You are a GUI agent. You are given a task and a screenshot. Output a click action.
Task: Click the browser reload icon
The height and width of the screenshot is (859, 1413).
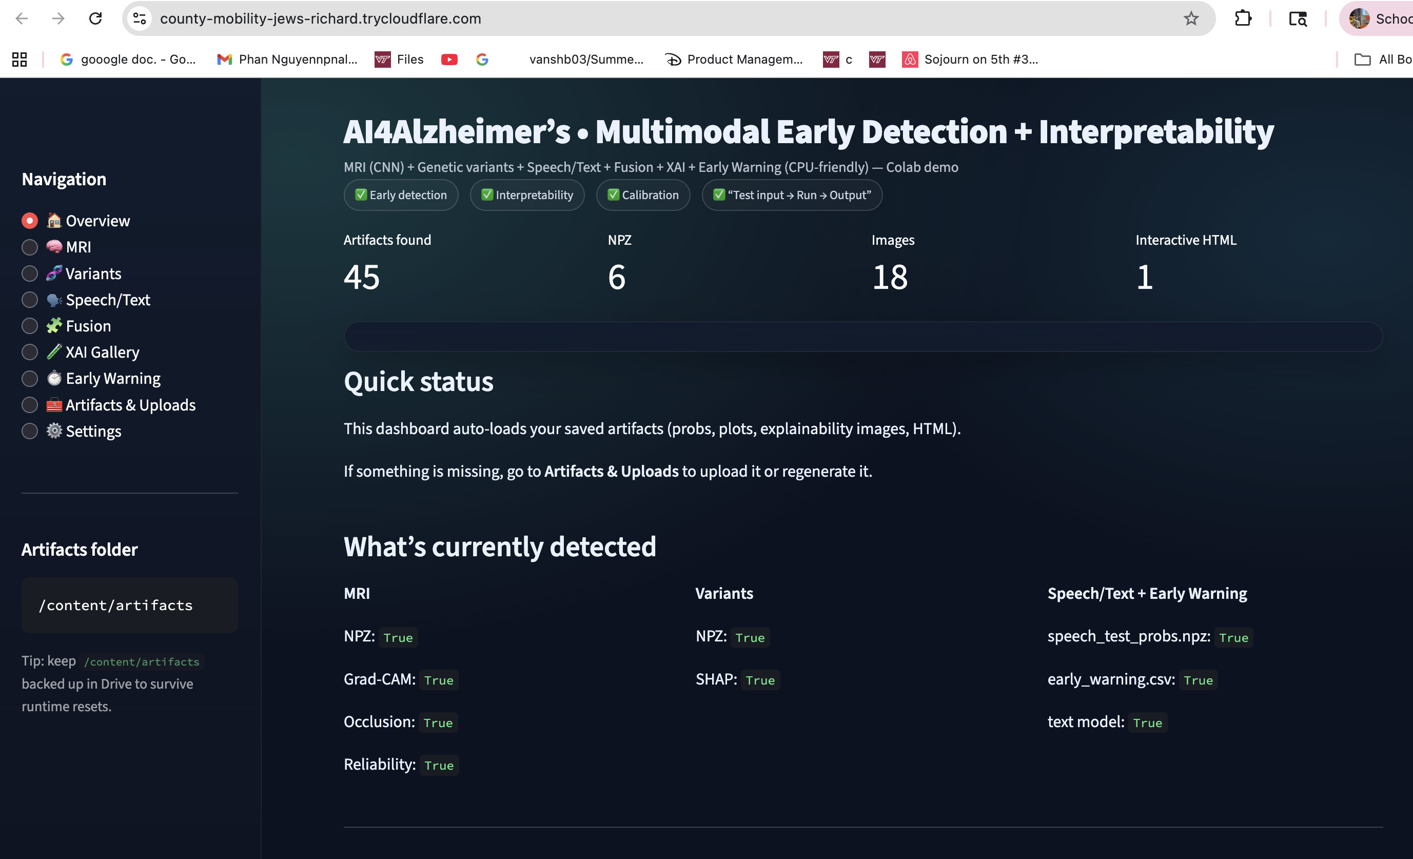pos(95,18)
